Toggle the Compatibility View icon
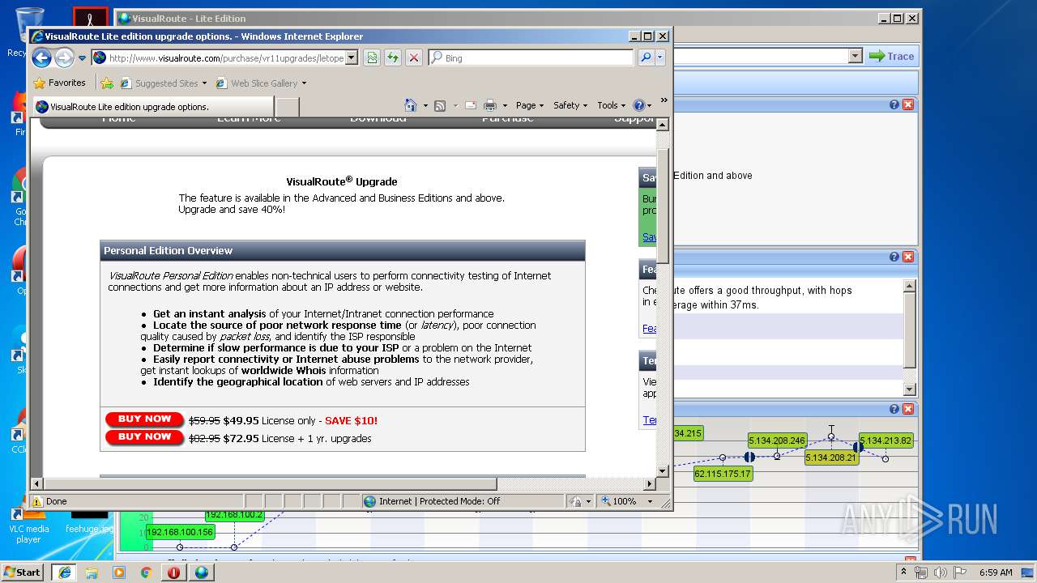The image size is (1037, 583). (372, 57)
